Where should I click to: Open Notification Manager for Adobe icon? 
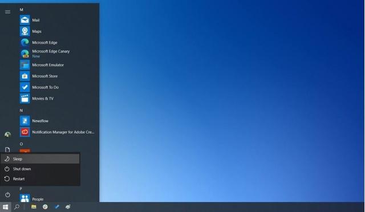tap(25, 132)
